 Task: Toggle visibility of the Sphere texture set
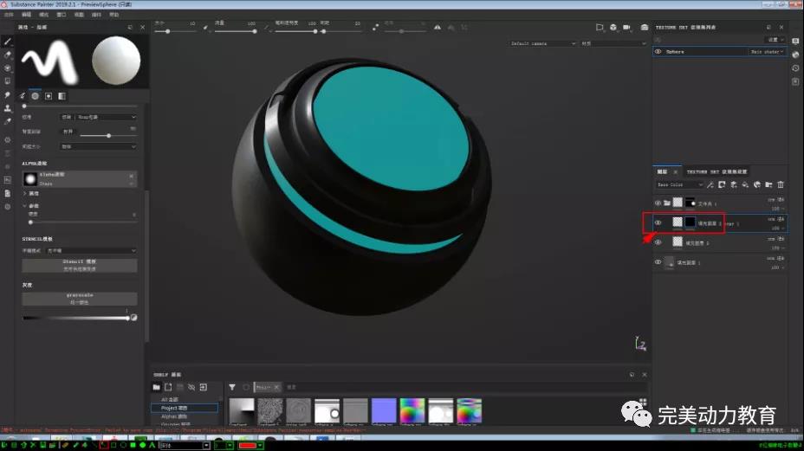pos(658,52)
